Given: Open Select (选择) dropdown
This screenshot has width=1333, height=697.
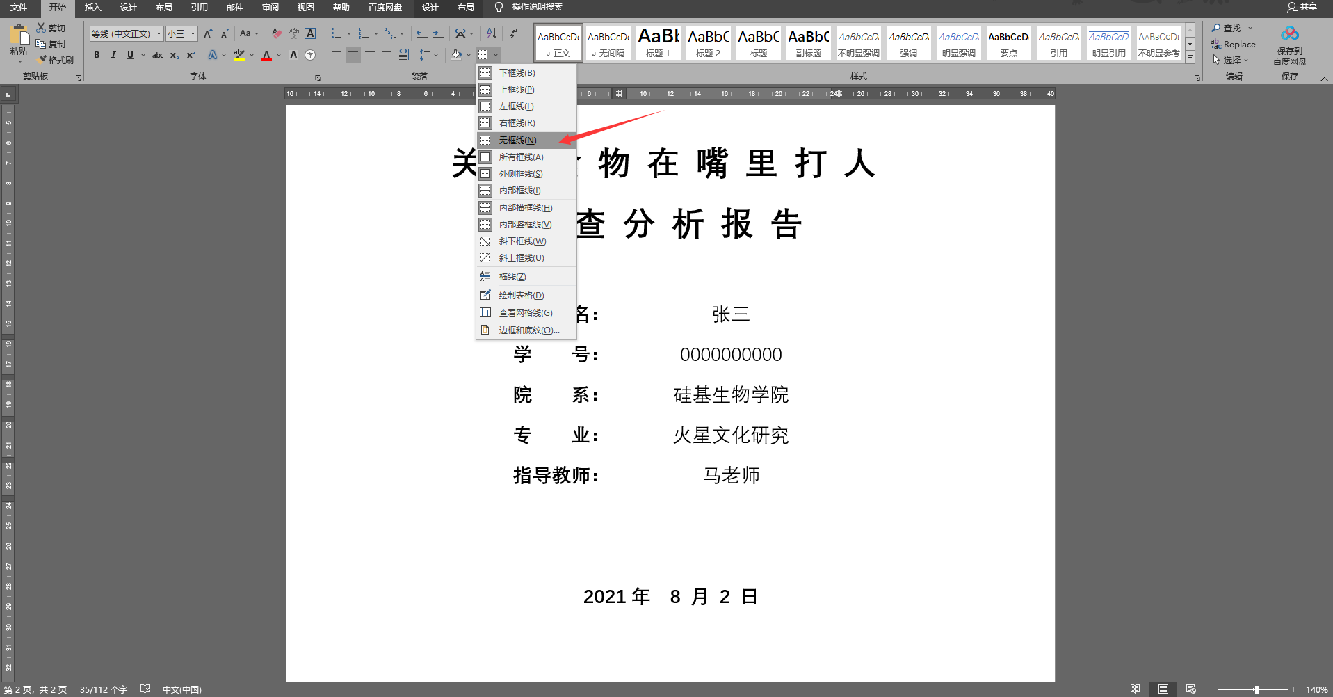Looking at the screenshot, I should click(1231, 60).
